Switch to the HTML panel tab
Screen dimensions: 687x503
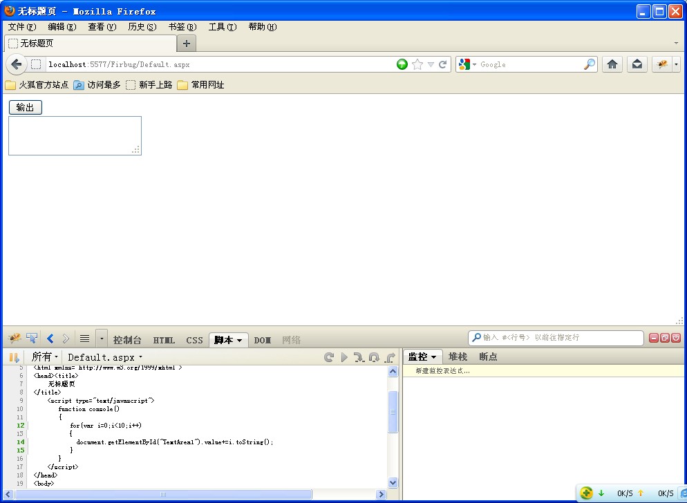164,340
